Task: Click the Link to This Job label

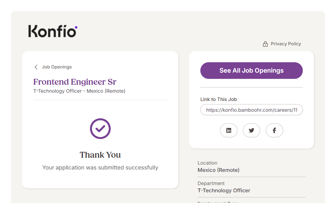Action: click(x=218, y=99)
